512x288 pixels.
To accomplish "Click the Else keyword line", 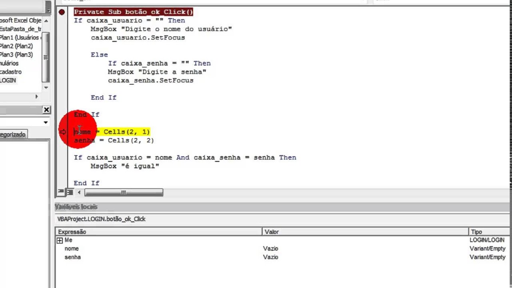I will point(99,55).
